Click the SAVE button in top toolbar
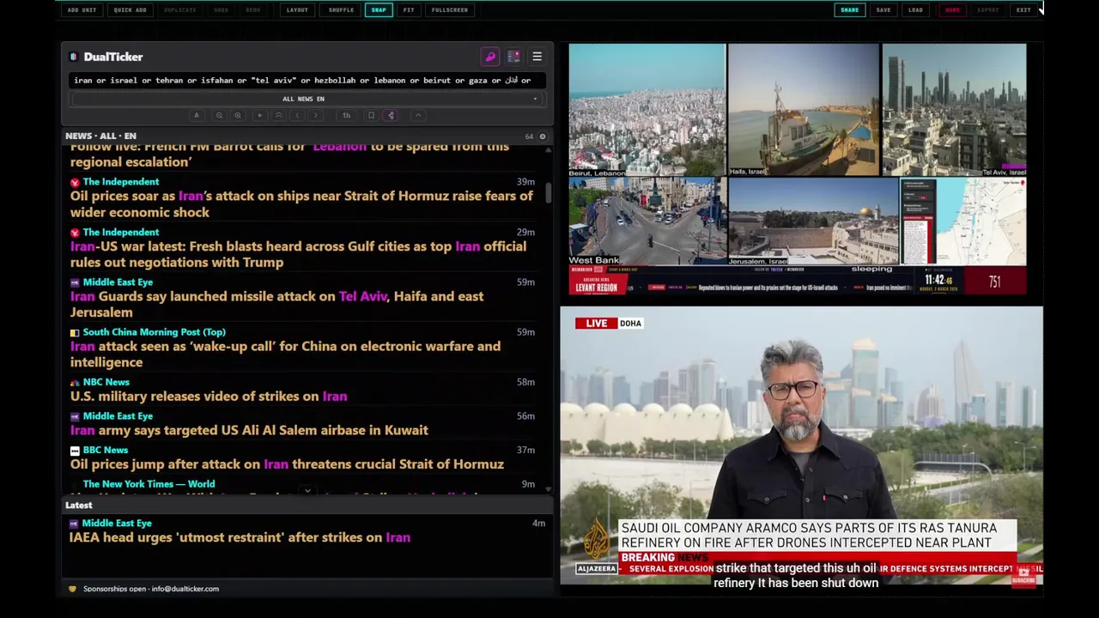1099x618 pixels. pos(883,10)
